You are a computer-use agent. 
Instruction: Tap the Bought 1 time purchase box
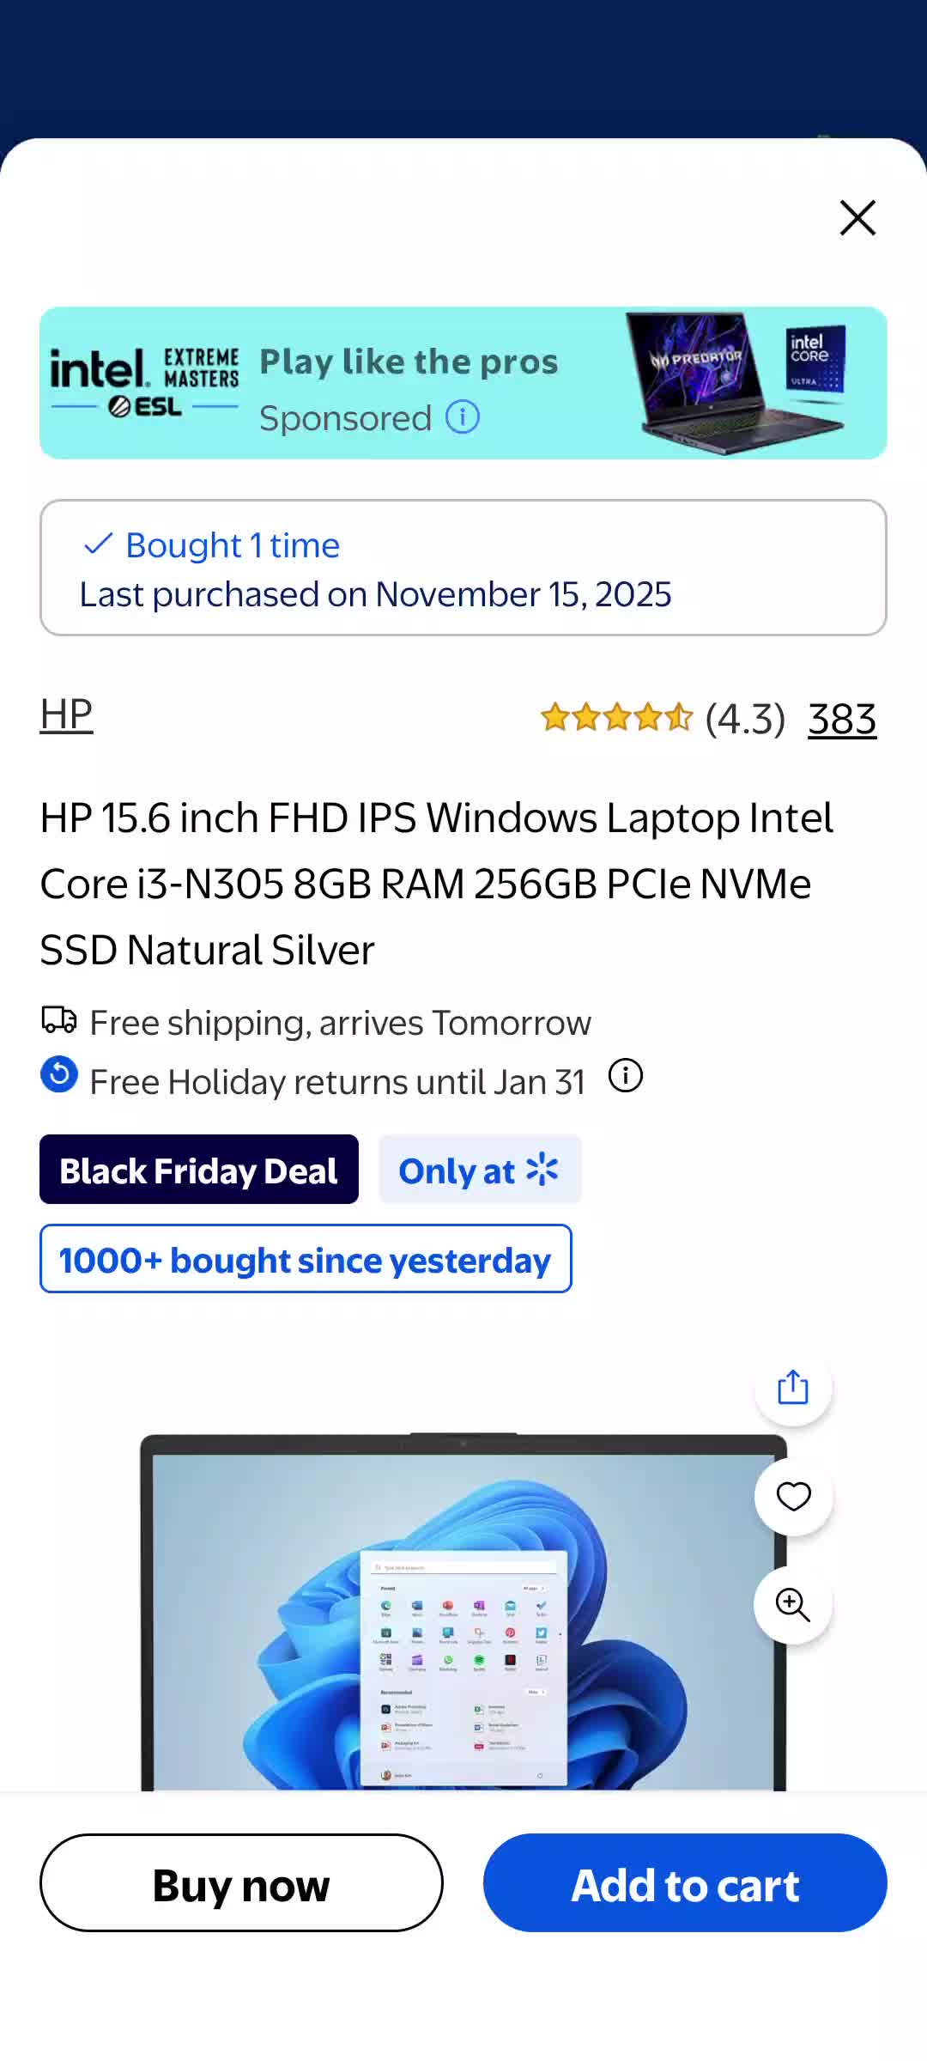coord(463,568)
